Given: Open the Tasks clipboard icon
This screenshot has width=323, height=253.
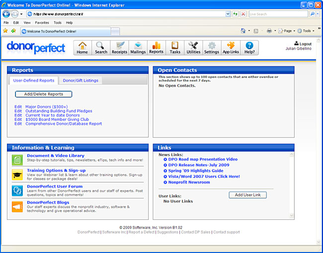Looking at the screenshot, I should [x=175, y=48].
